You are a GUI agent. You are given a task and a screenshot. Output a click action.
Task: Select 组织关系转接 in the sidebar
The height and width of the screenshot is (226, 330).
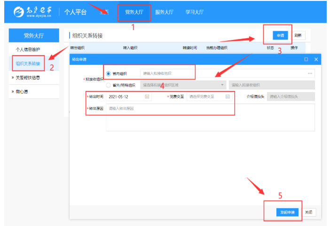(x=28, y=64)
